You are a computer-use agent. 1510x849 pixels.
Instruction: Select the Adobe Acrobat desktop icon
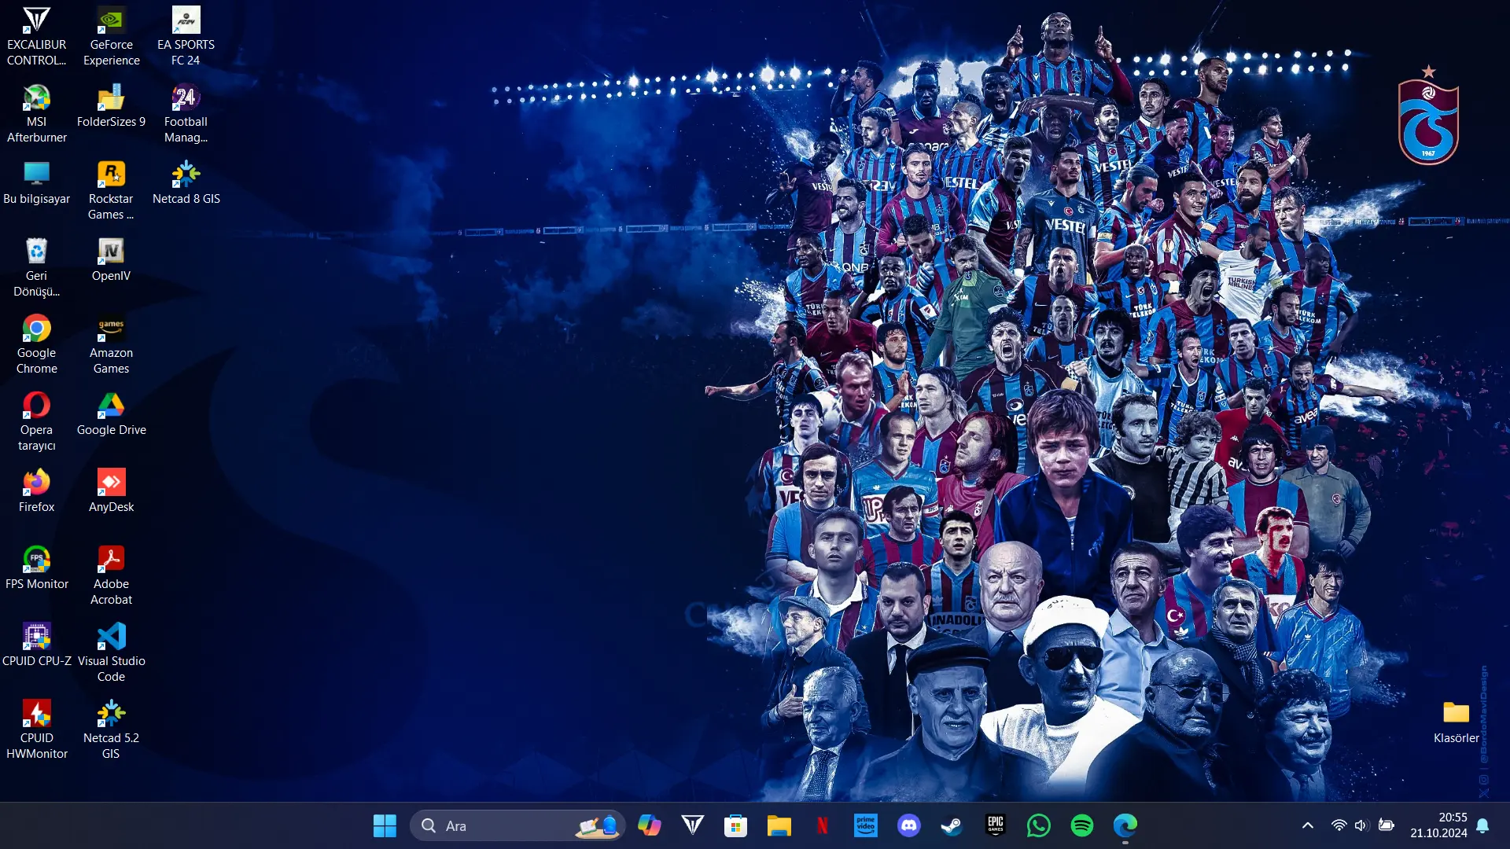[x=111, y=575]
